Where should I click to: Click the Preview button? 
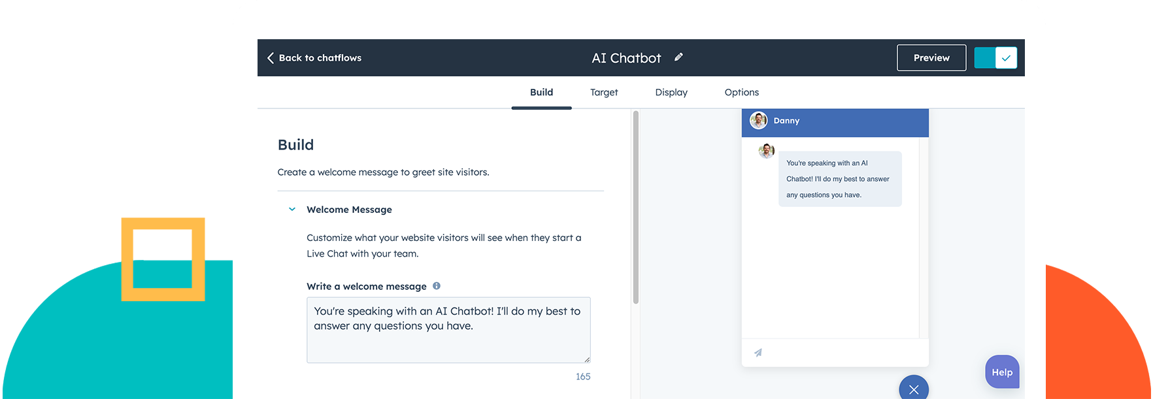(931, 57)
